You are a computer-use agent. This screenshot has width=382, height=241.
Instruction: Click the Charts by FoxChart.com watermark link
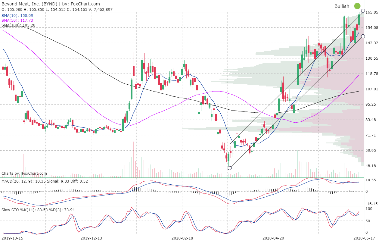(24, 173)
